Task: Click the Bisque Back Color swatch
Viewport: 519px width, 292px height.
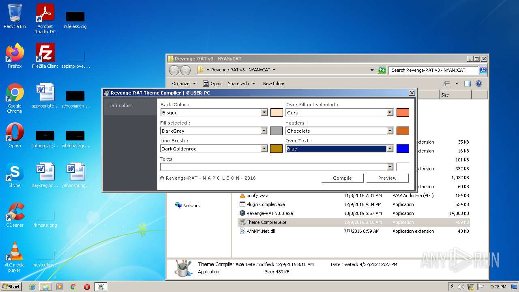Action: pos(277,113)
